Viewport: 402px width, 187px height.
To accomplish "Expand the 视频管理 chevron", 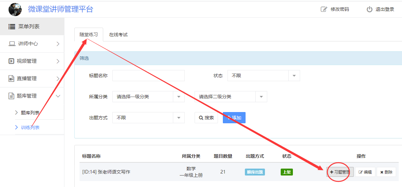I will coord(58,61).
